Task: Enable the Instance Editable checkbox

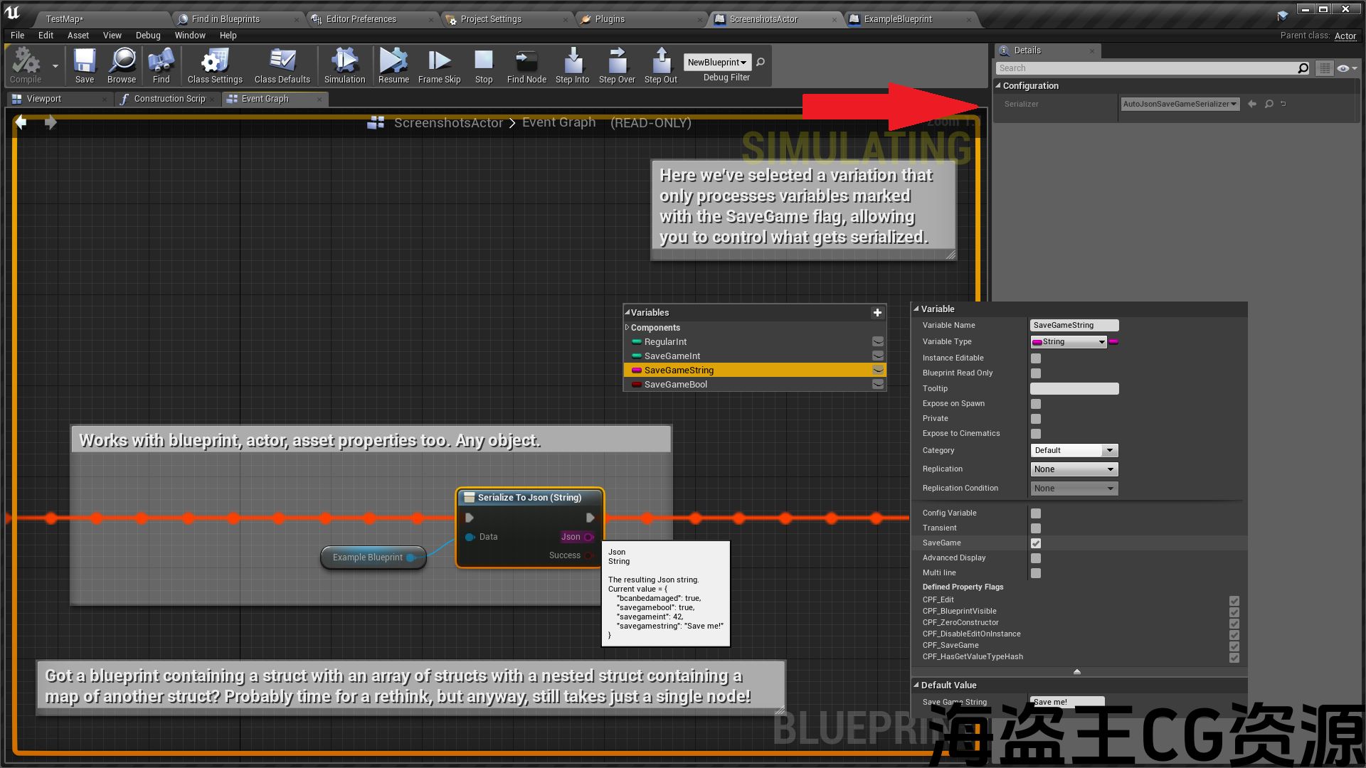Action: coord(1036,358)
